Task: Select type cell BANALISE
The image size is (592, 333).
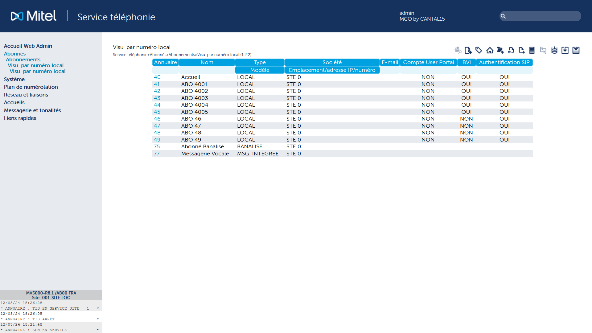Action: point(250,146)
